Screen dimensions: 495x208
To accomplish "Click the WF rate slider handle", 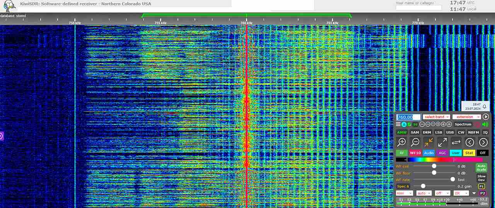I will click(452, 179).
